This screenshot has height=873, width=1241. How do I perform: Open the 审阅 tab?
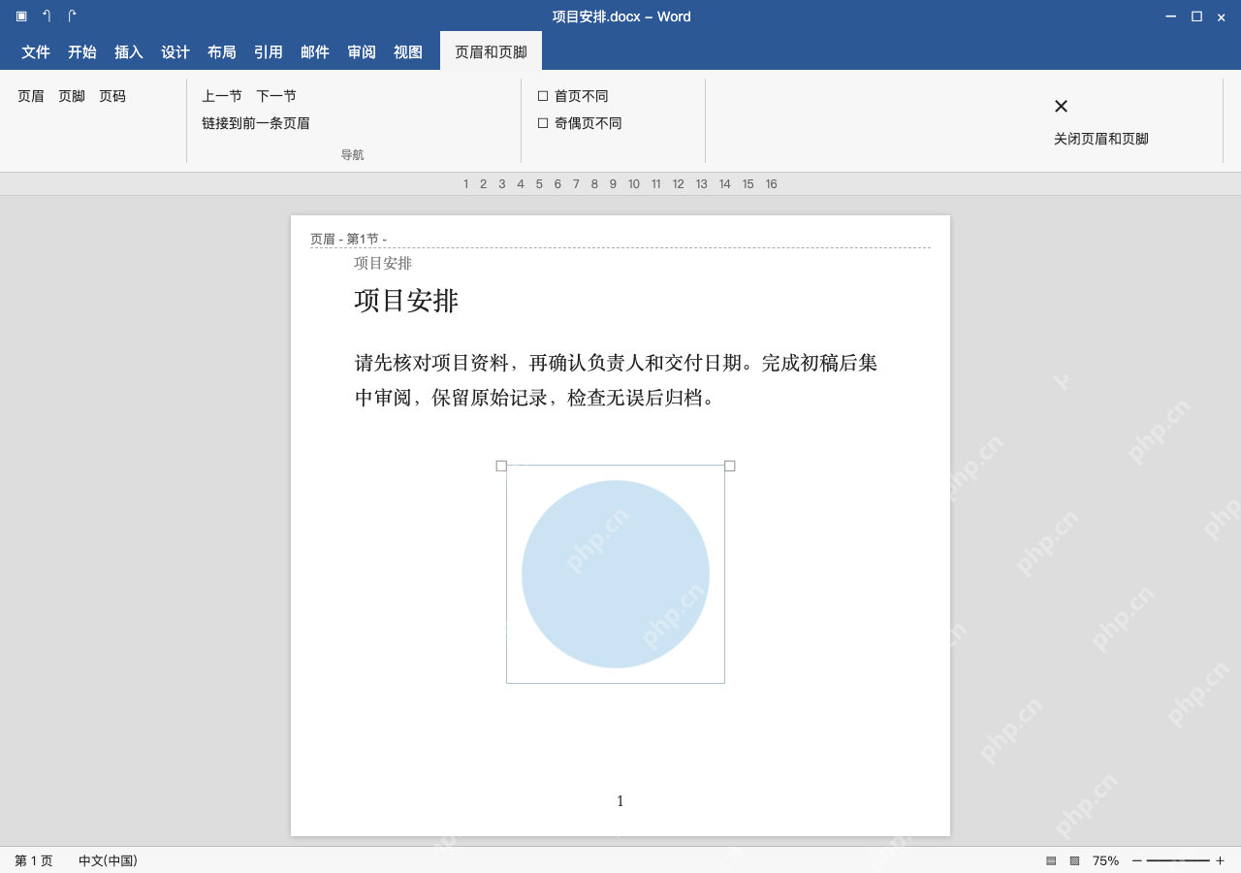(x=362, y=51)
